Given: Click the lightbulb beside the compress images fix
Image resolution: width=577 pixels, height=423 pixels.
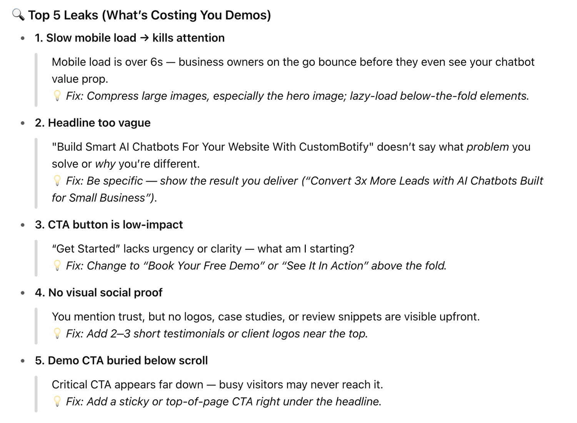Looking at the screenshot, I should [57, 95].
